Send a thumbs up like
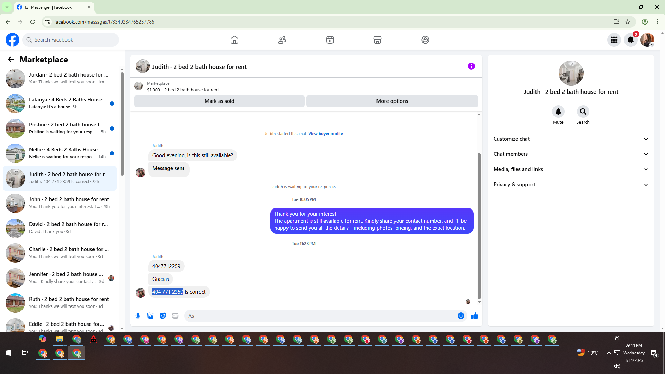The height and width of the screenshot is (374, 665). pos(475,316)
